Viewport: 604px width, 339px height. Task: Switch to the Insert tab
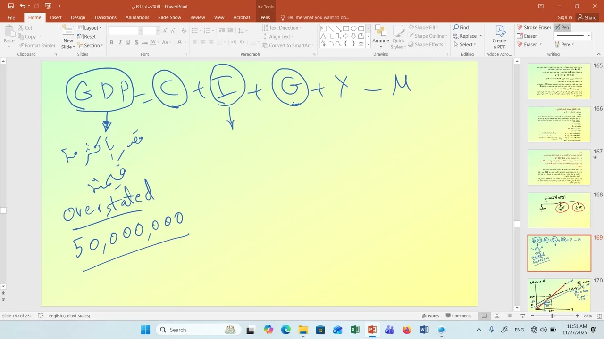[x=56, y=17]
